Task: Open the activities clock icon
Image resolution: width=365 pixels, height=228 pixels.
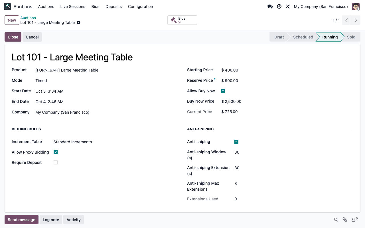Action: [279, 7]
